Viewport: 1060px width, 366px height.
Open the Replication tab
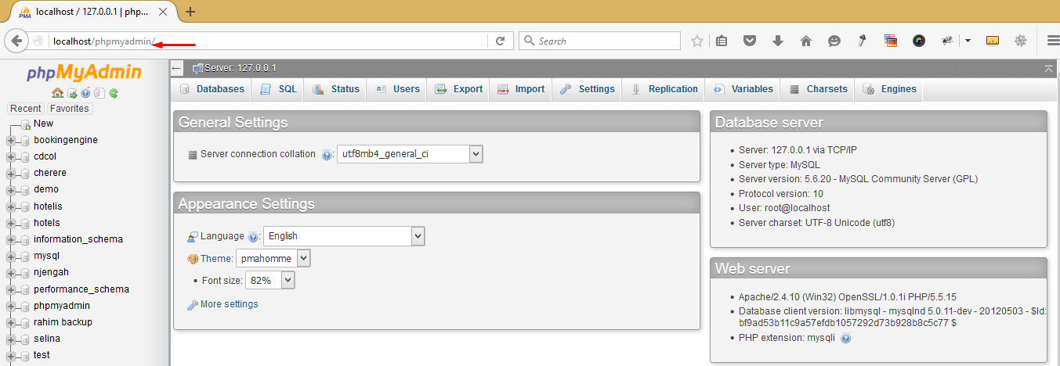[664, 89]
